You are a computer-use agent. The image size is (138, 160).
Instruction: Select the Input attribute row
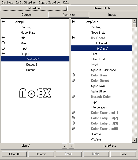[24, 49]
